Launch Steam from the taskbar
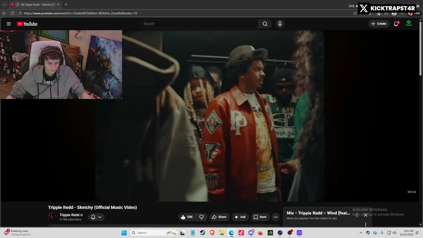 click(x=202, y=233)
